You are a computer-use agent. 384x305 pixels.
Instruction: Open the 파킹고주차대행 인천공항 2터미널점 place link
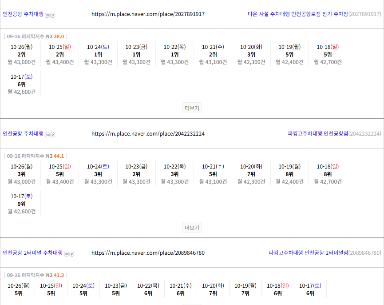click(309, 253)
